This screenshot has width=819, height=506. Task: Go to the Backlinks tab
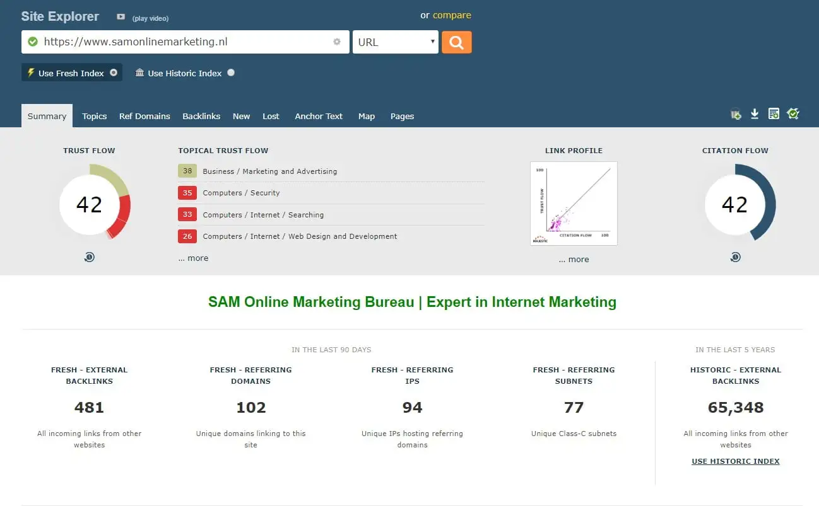201,116
